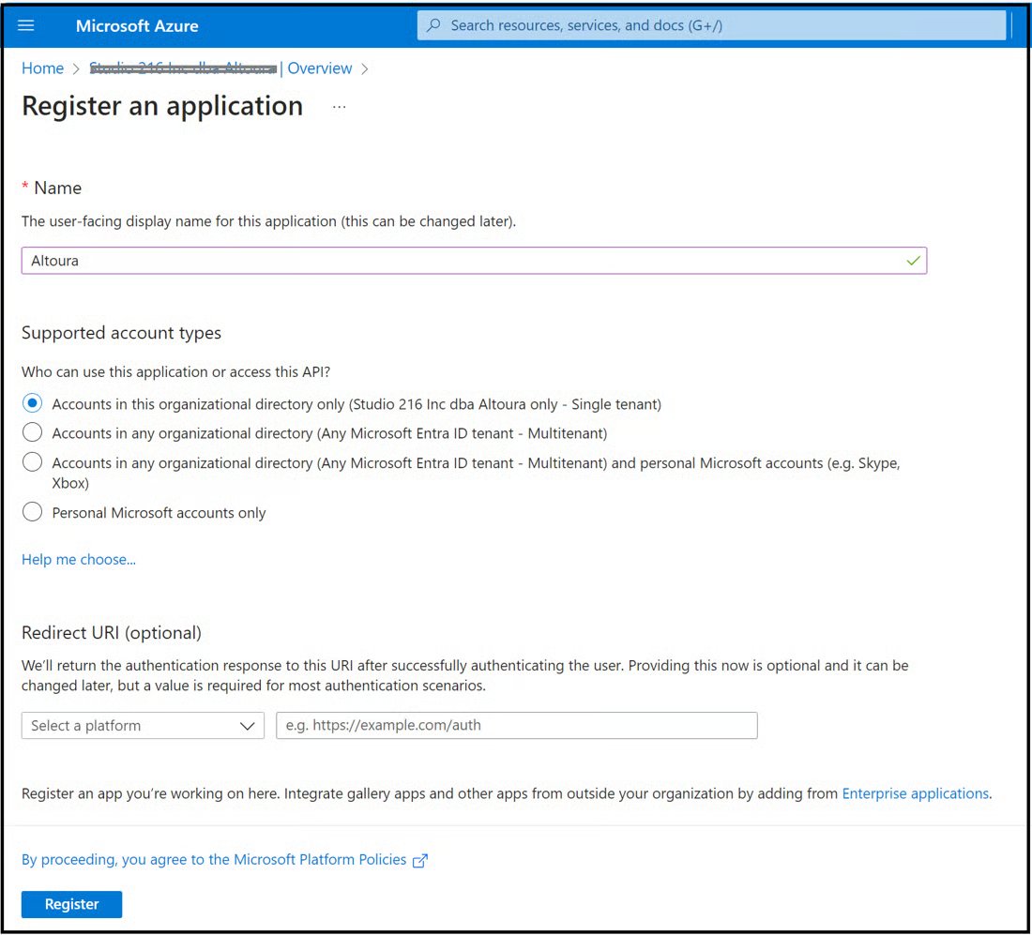The width and height of the screenshot is (1032, 935).
Task: Focus the Redirect URI text field
Action: point(517,725)
